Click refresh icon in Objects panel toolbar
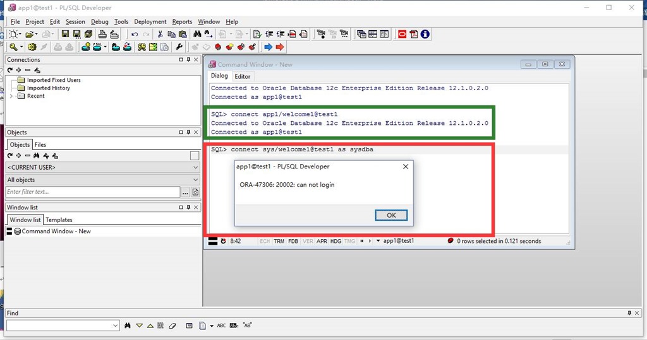The height and width of the screenshot is (340, 647). tap(10, 156)
